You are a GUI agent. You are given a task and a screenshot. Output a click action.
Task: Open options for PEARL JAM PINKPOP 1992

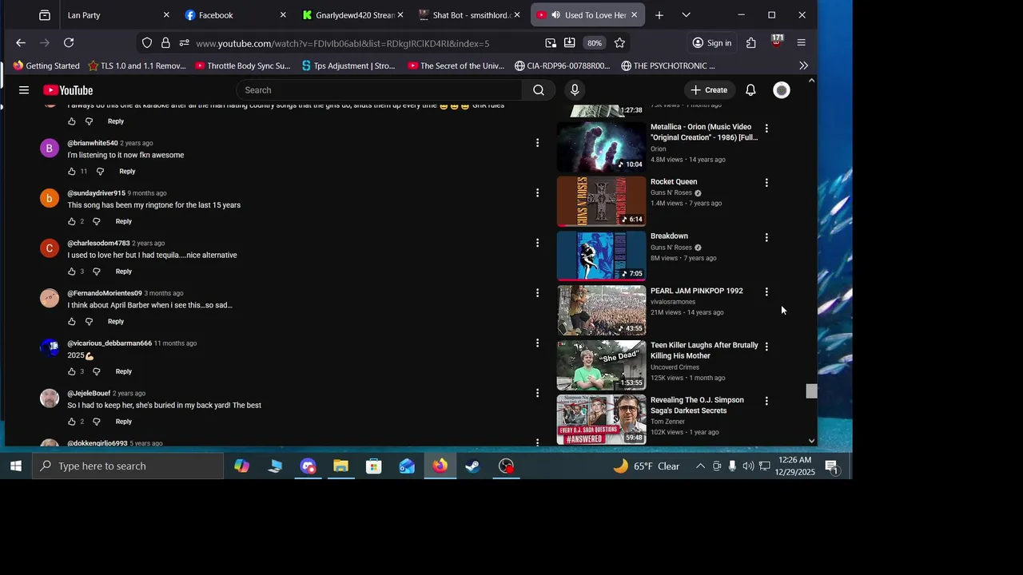click(x=766, y=292)
